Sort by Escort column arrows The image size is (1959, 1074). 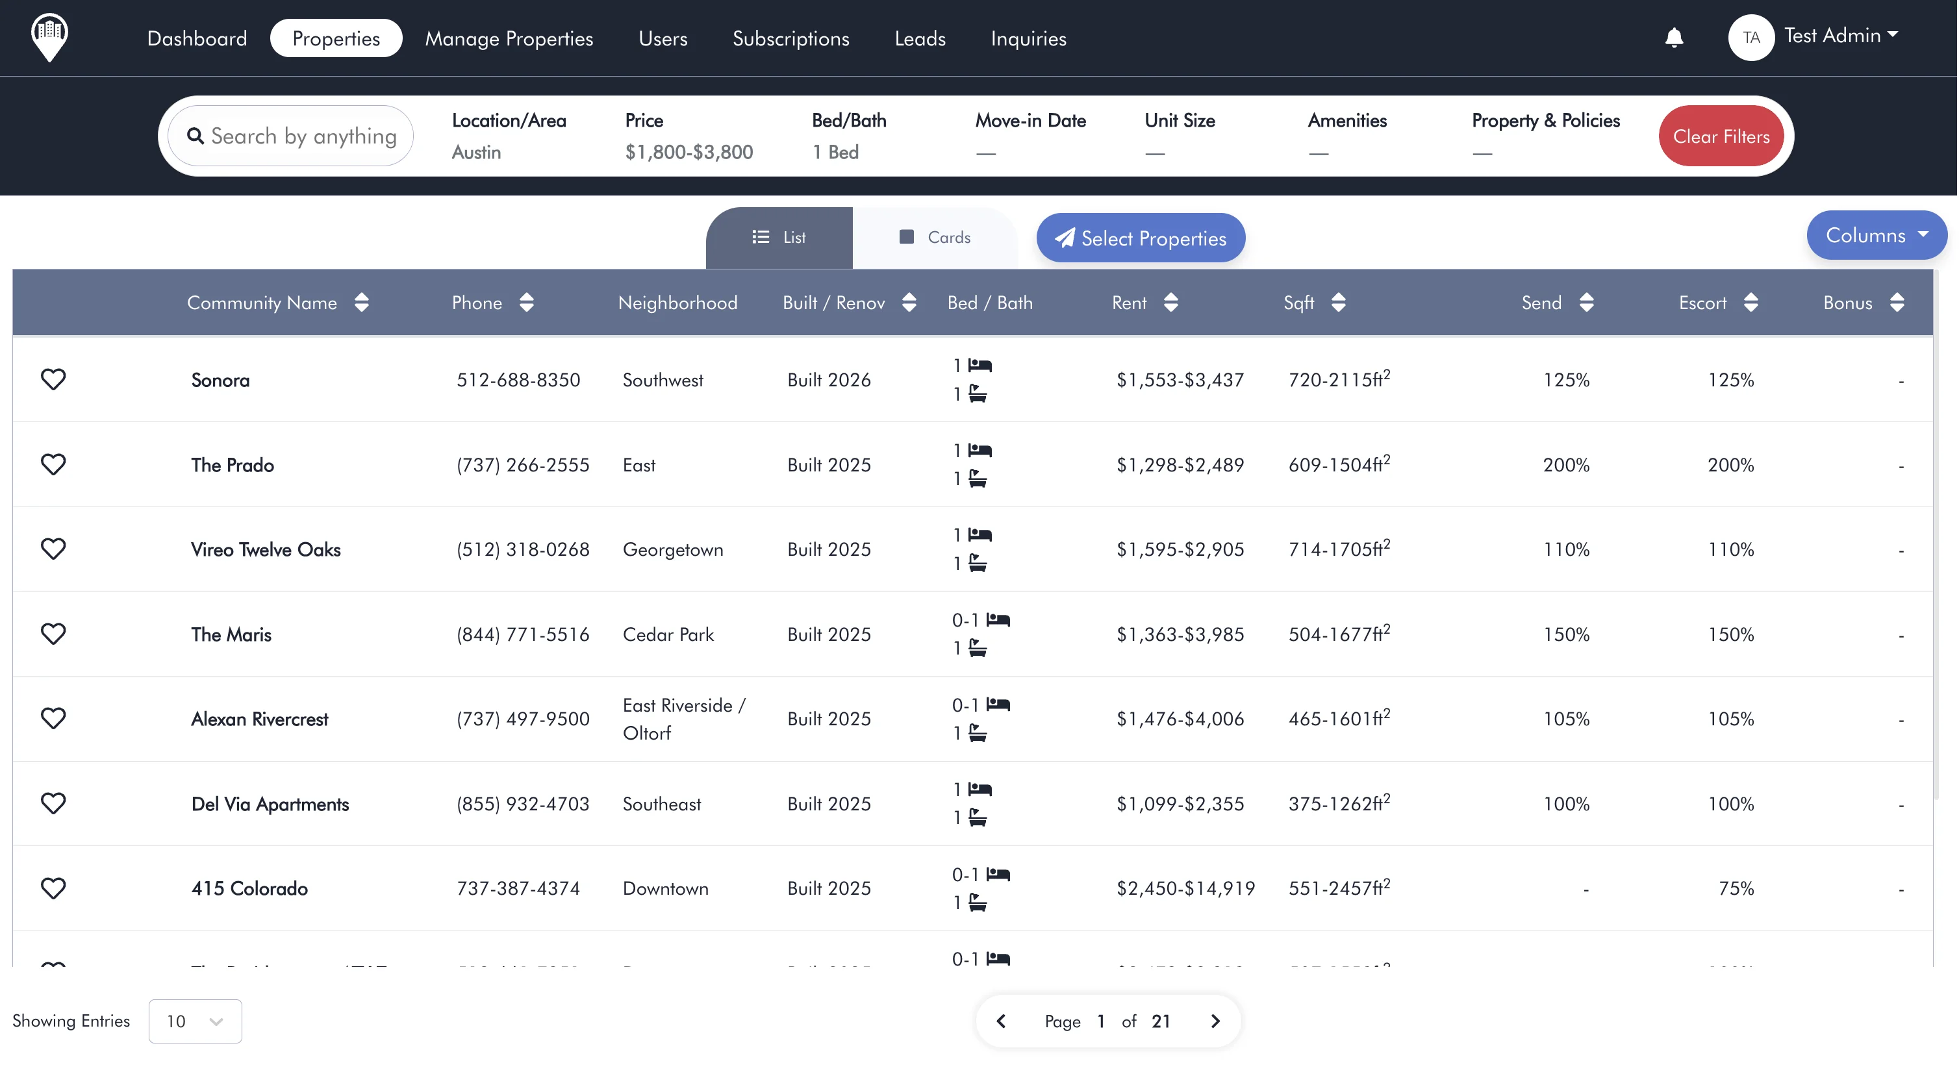point(1750,303)
